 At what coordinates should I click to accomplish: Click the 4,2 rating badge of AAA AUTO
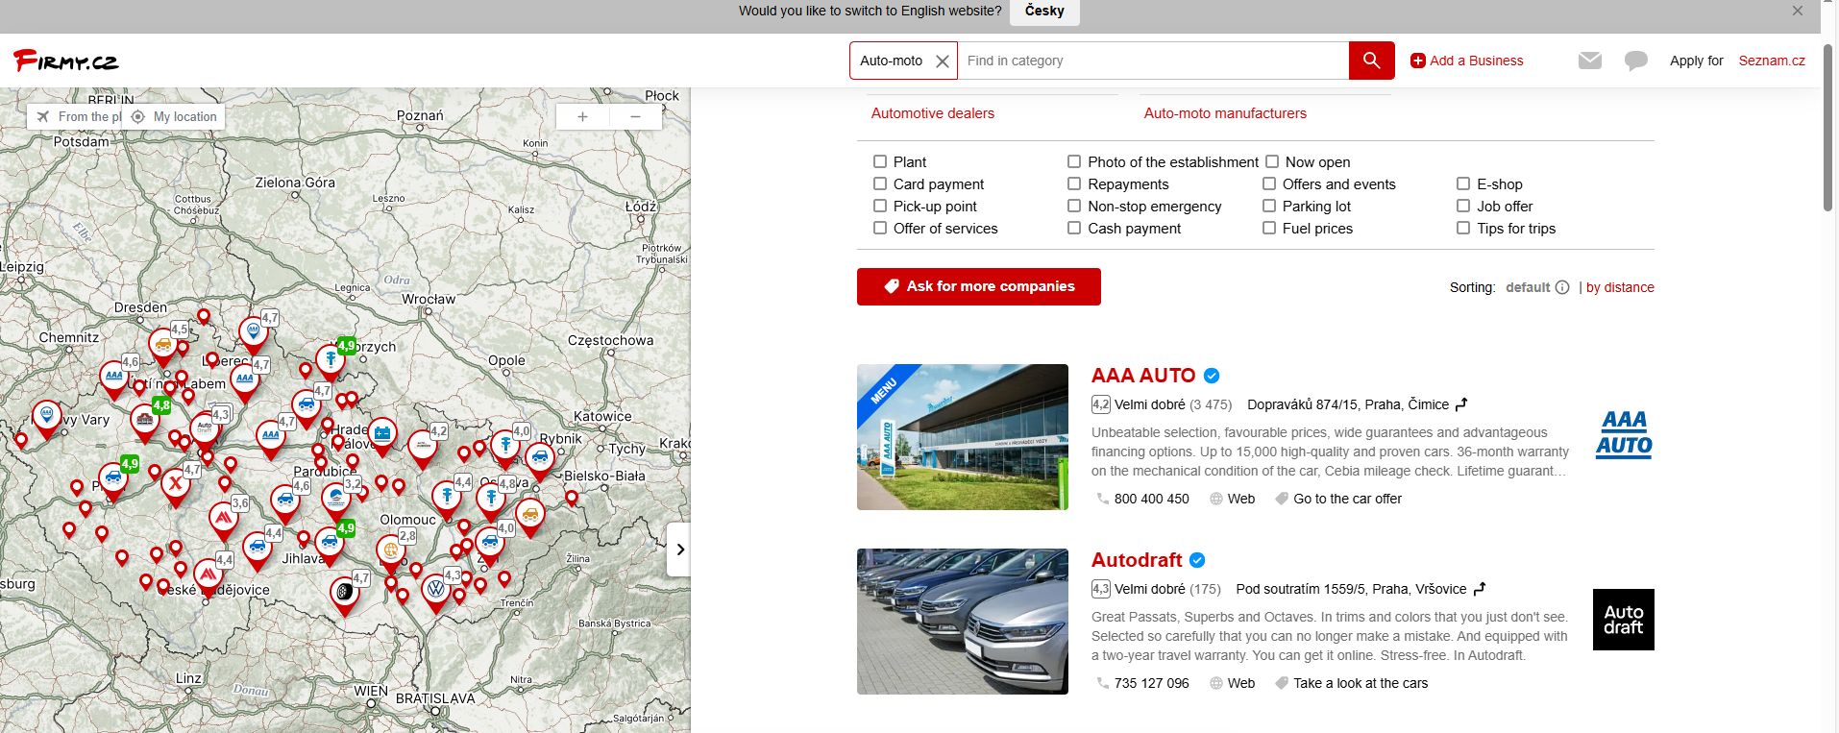[x=1100, y=404]
